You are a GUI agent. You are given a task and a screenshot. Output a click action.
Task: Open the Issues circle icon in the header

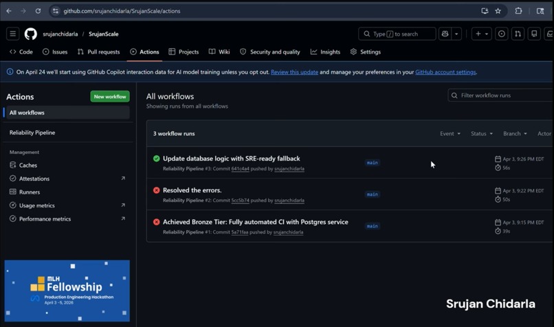coord(501,34)
